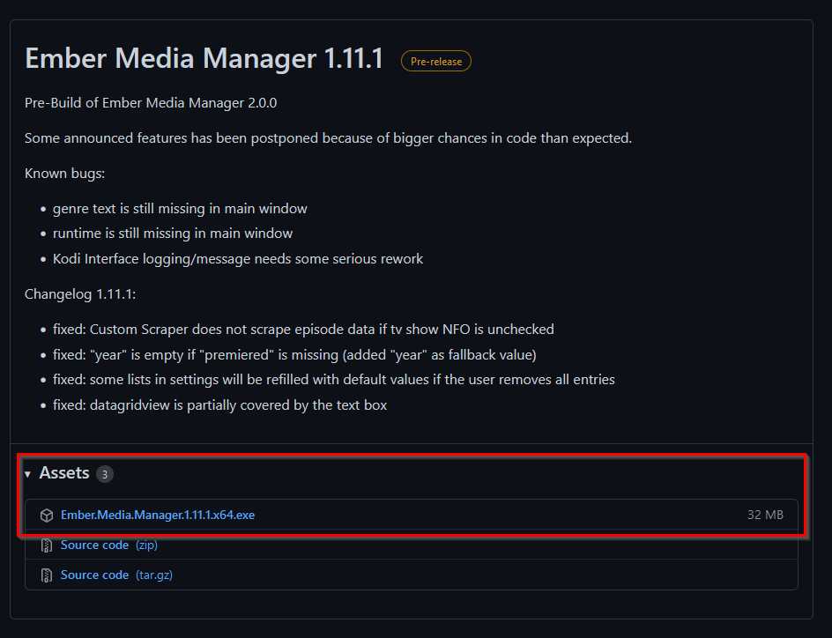Click 'fixed: datagridview is partially covered' bullet
The height and width of the screenshot is (638, 832).
click(219, 405)
